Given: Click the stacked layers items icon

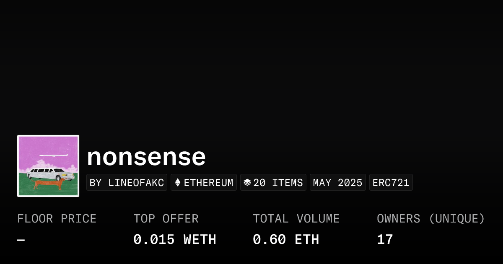Looking at the screenshot, I should [247, 183].
